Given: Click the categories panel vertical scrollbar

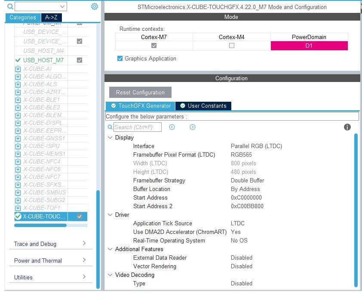Looking at the screenshot, I should pyautogui.click(x=98, y=239).
